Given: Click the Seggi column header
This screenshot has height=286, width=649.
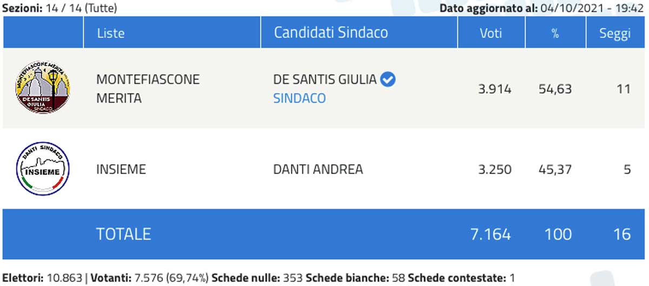Looking at the screenshot, I should tap(615, 33).
